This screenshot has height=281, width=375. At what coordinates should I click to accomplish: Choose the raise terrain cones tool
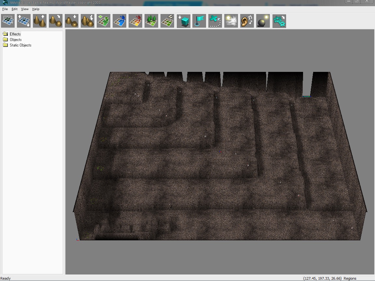[40, 21]
